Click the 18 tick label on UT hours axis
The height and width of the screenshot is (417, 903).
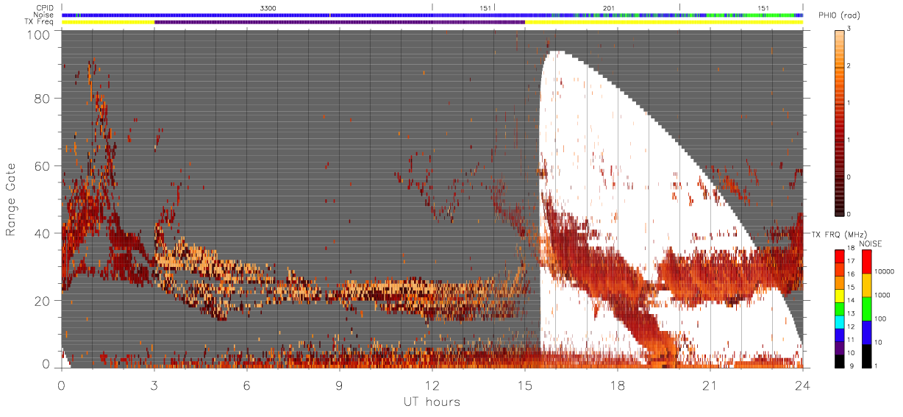coord(617,384)
